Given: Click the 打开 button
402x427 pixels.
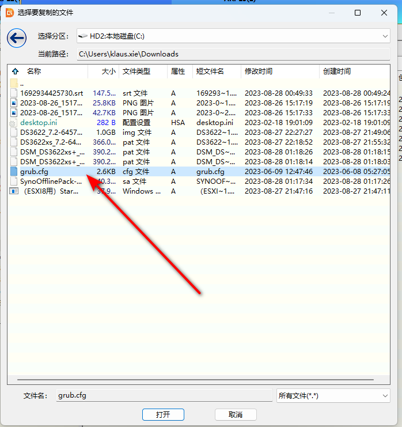Looking at the screenshot, I should [x=163, y=414].
